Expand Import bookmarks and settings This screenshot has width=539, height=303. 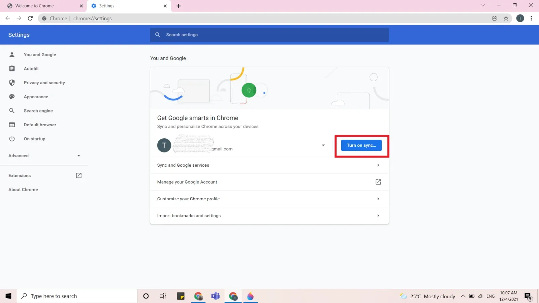click(x=269, y=216)
